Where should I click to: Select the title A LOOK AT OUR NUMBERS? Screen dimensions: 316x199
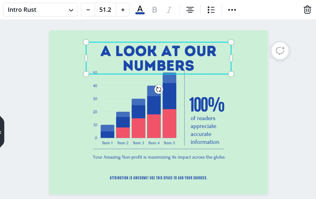click(x=158, y=57)
